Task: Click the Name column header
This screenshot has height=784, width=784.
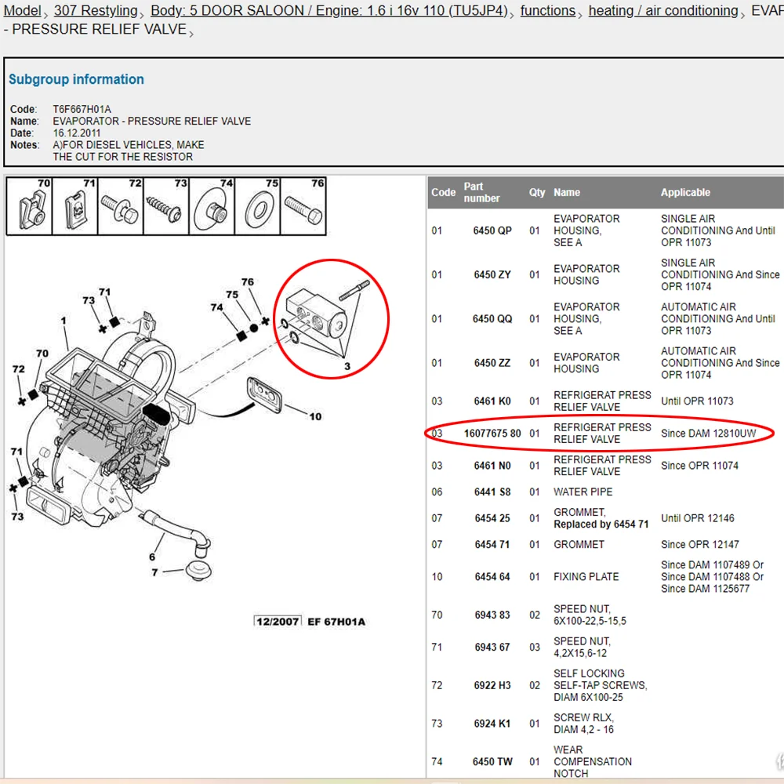Action: click(x=567, y=193)
